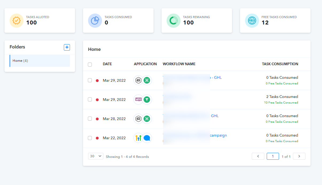The image size is (322, 185).
Task: Click the page number input field
Action: click(x=273, y=156)
